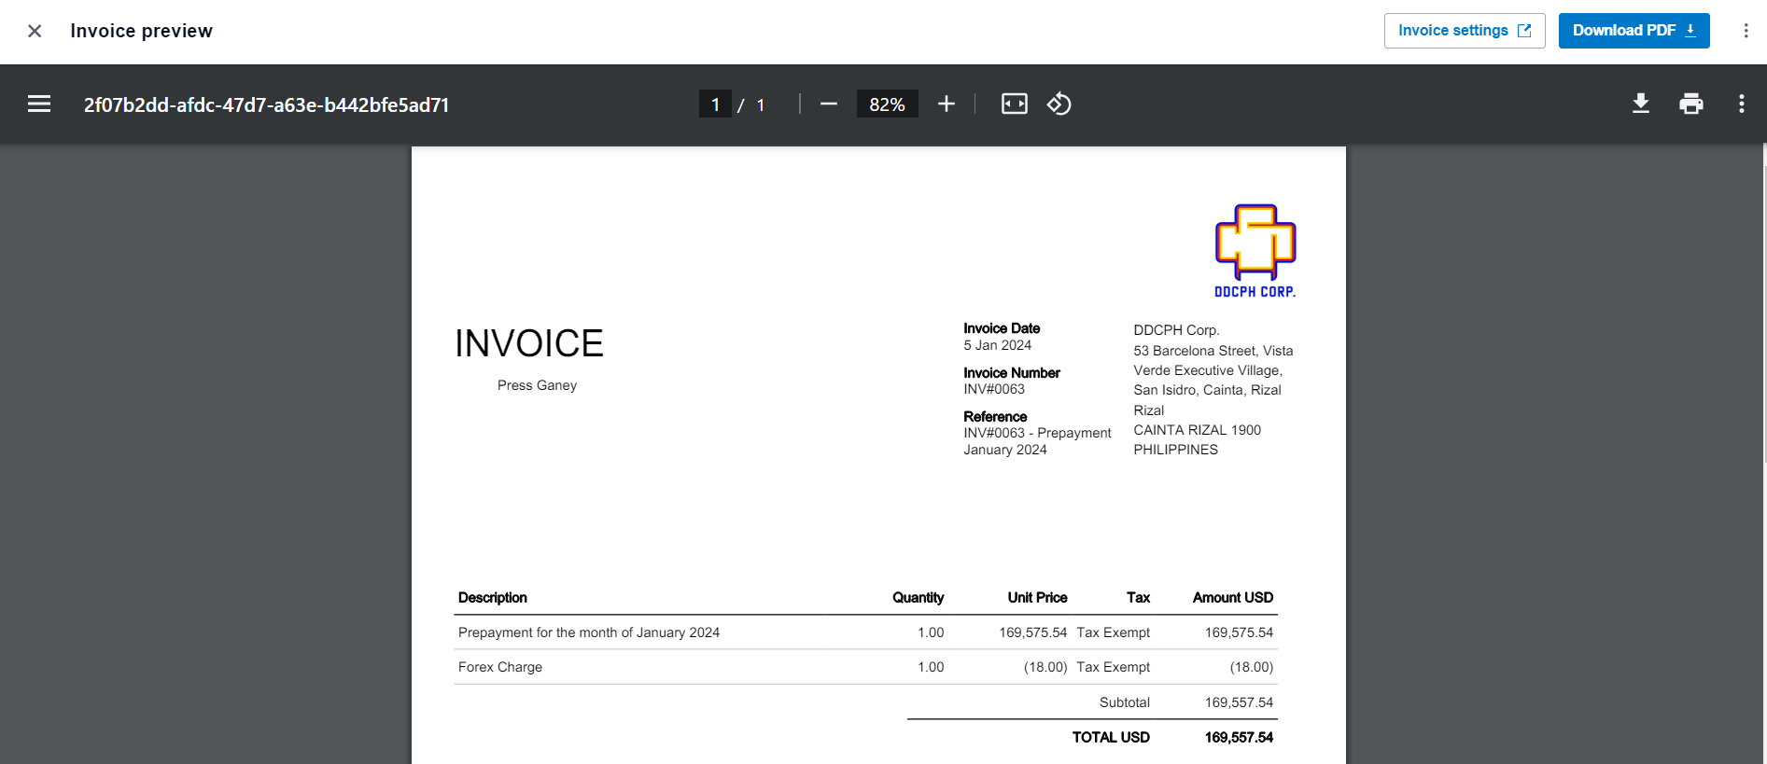The height and width of the screenshot is (764, 1767).
Task: Select the Forex Charge description
Action: (500, 667)
